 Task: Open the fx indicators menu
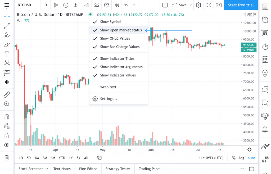[x=76, y=5]
